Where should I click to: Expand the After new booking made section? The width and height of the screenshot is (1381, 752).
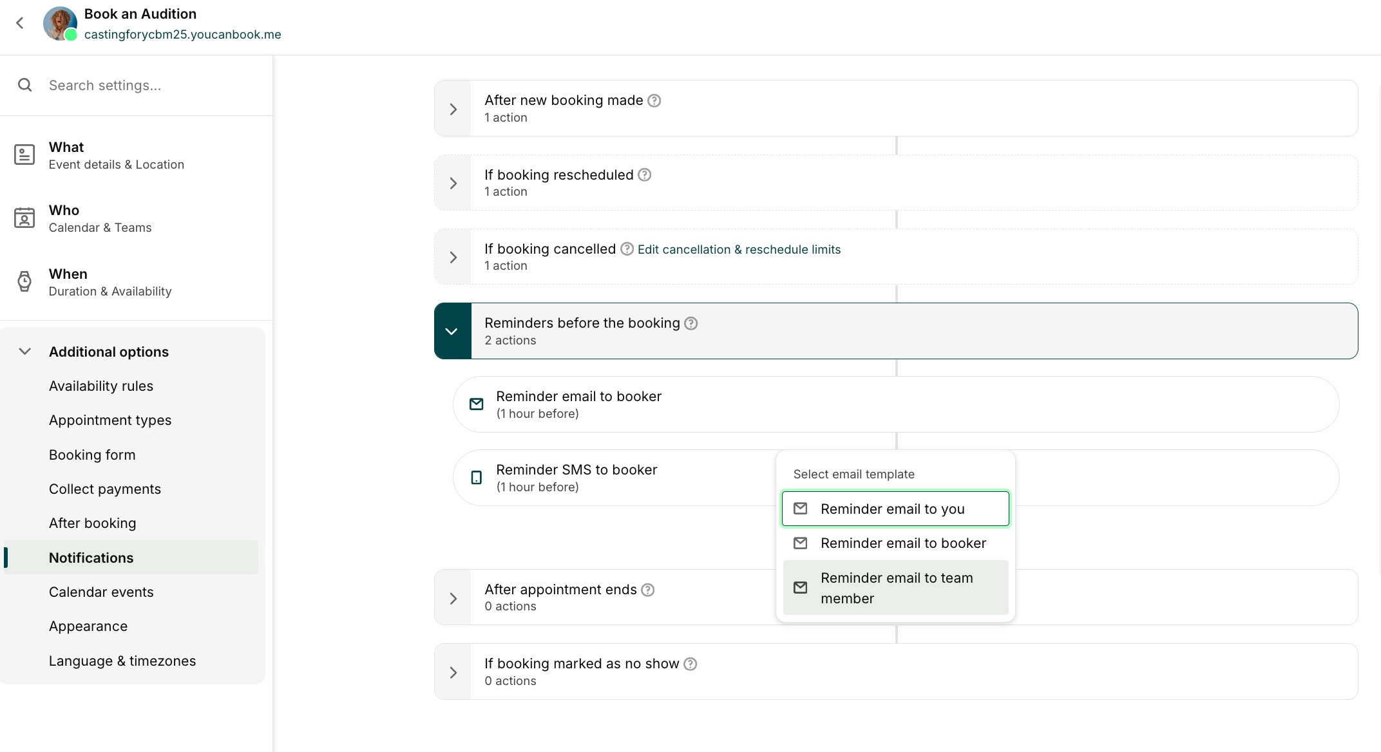[453, 109]
